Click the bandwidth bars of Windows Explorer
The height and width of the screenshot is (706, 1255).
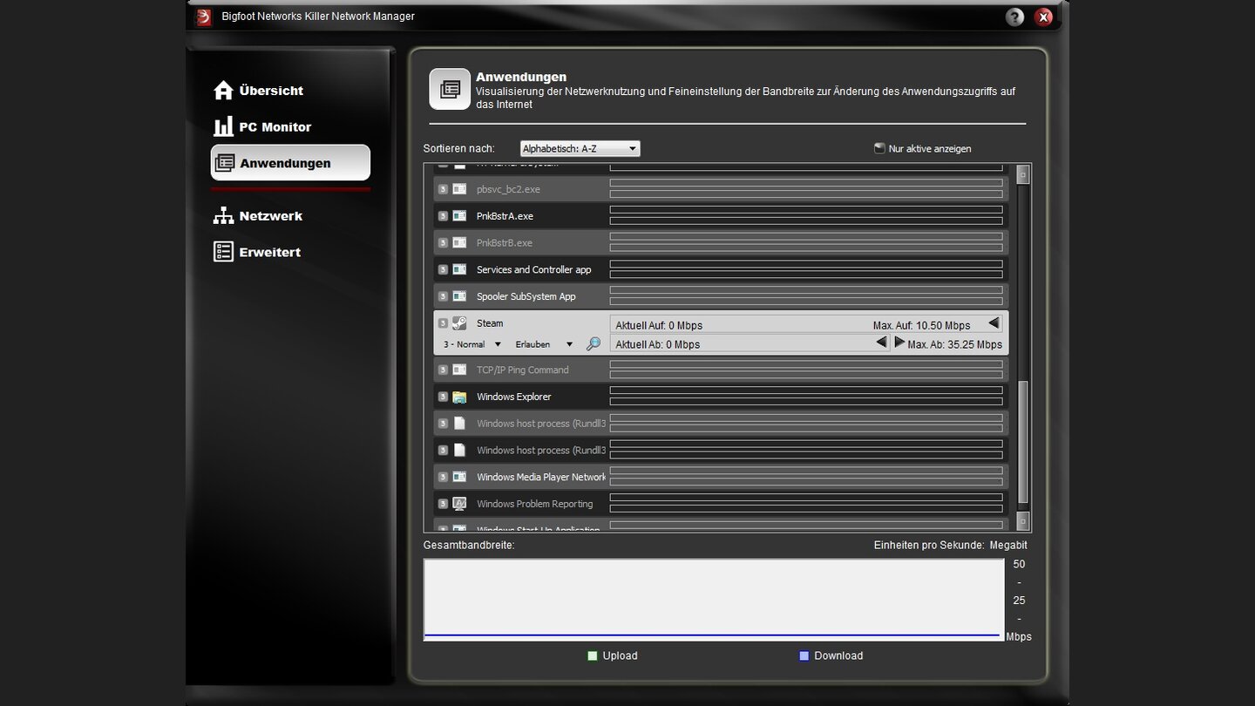806,397
